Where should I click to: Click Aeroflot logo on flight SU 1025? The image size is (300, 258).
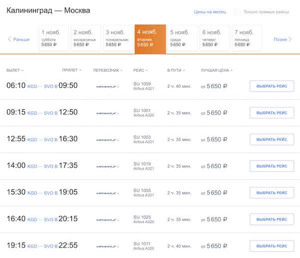[x=107, y=220]
